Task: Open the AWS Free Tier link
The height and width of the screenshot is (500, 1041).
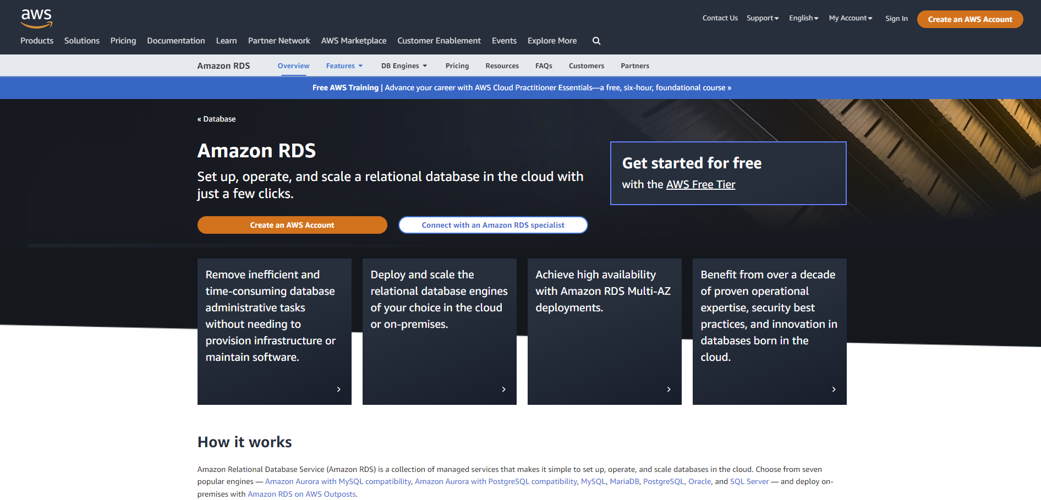Action: [700, 184]
